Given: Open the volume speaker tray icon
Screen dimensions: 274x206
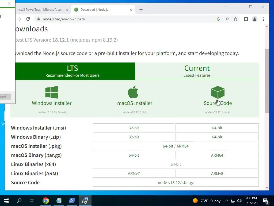Looking at the screenshot, I should pos(239,201).
